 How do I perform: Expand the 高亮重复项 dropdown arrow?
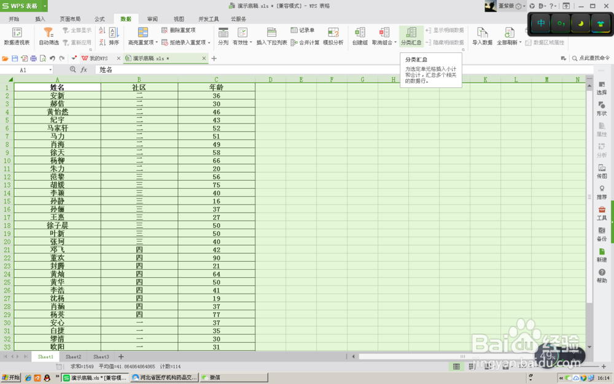coord(157,42)
